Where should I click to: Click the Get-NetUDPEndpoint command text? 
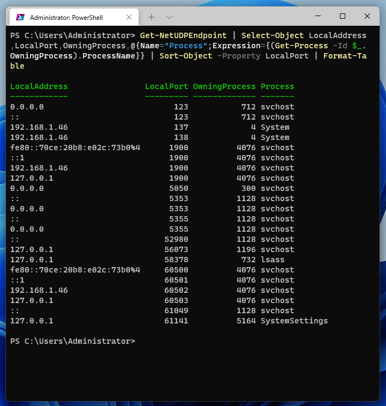183,35
